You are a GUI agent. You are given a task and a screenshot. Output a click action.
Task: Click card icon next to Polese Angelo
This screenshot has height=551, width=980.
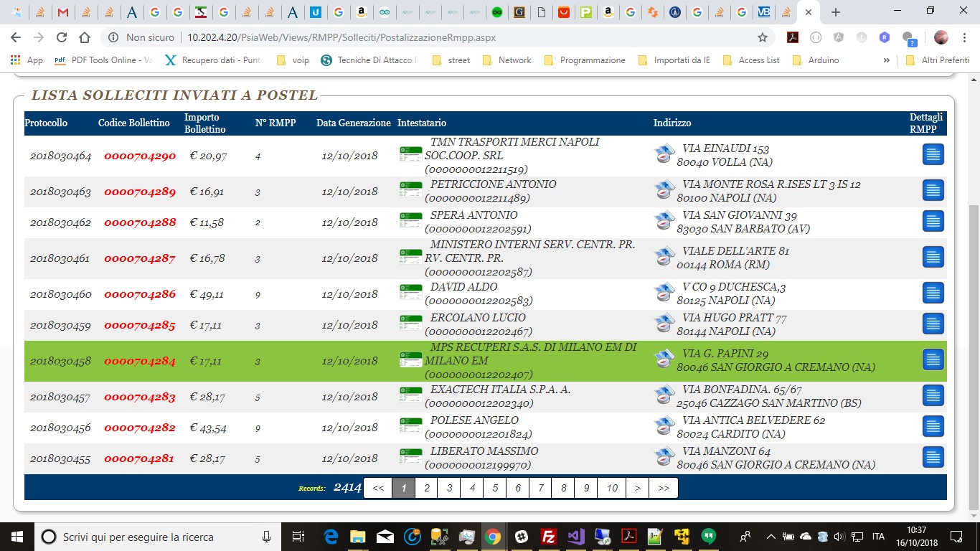[x=410, y=425]
